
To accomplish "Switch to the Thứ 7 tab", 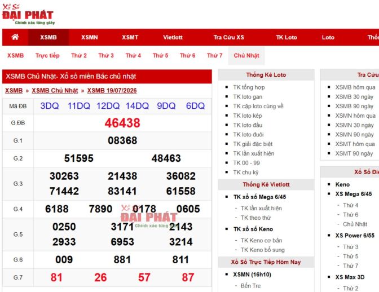I will pos(215,56).
